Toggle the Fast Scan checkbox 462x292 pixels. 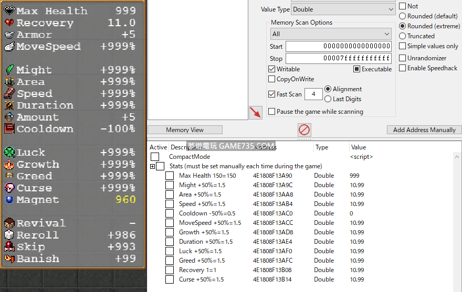click(271, 94)
